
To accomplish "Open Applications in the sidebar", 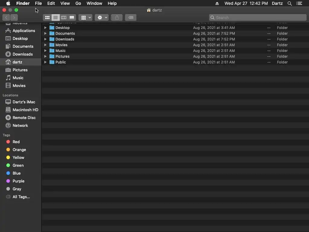I will 21,31.
